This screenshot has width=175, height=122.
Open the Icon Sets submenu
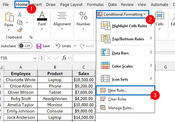[125, 79]
